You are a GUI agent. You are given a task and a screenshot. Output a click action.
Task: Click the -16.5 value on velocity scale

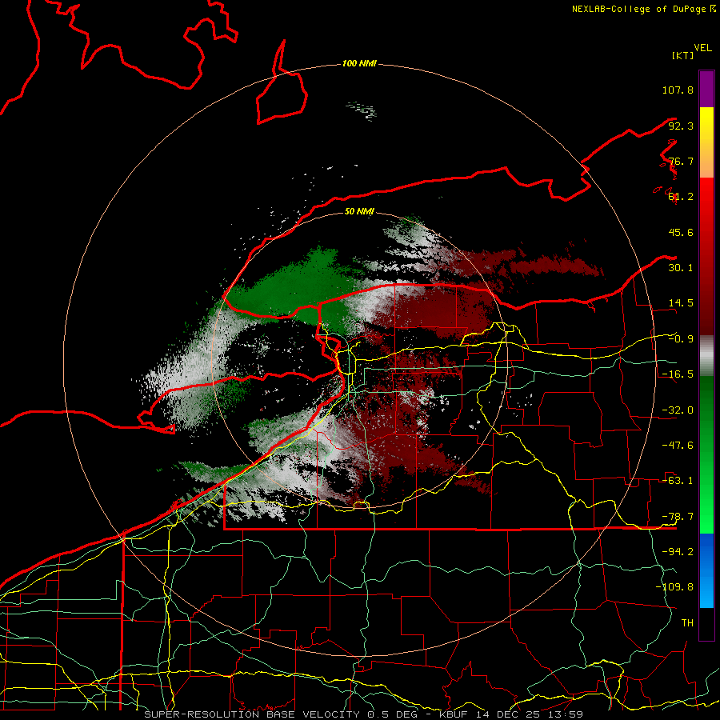point(678,374)
